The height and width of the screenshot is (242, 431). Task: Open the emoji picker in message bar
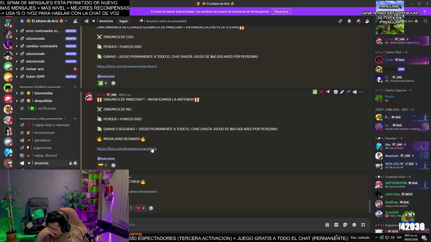pos(354,225)
